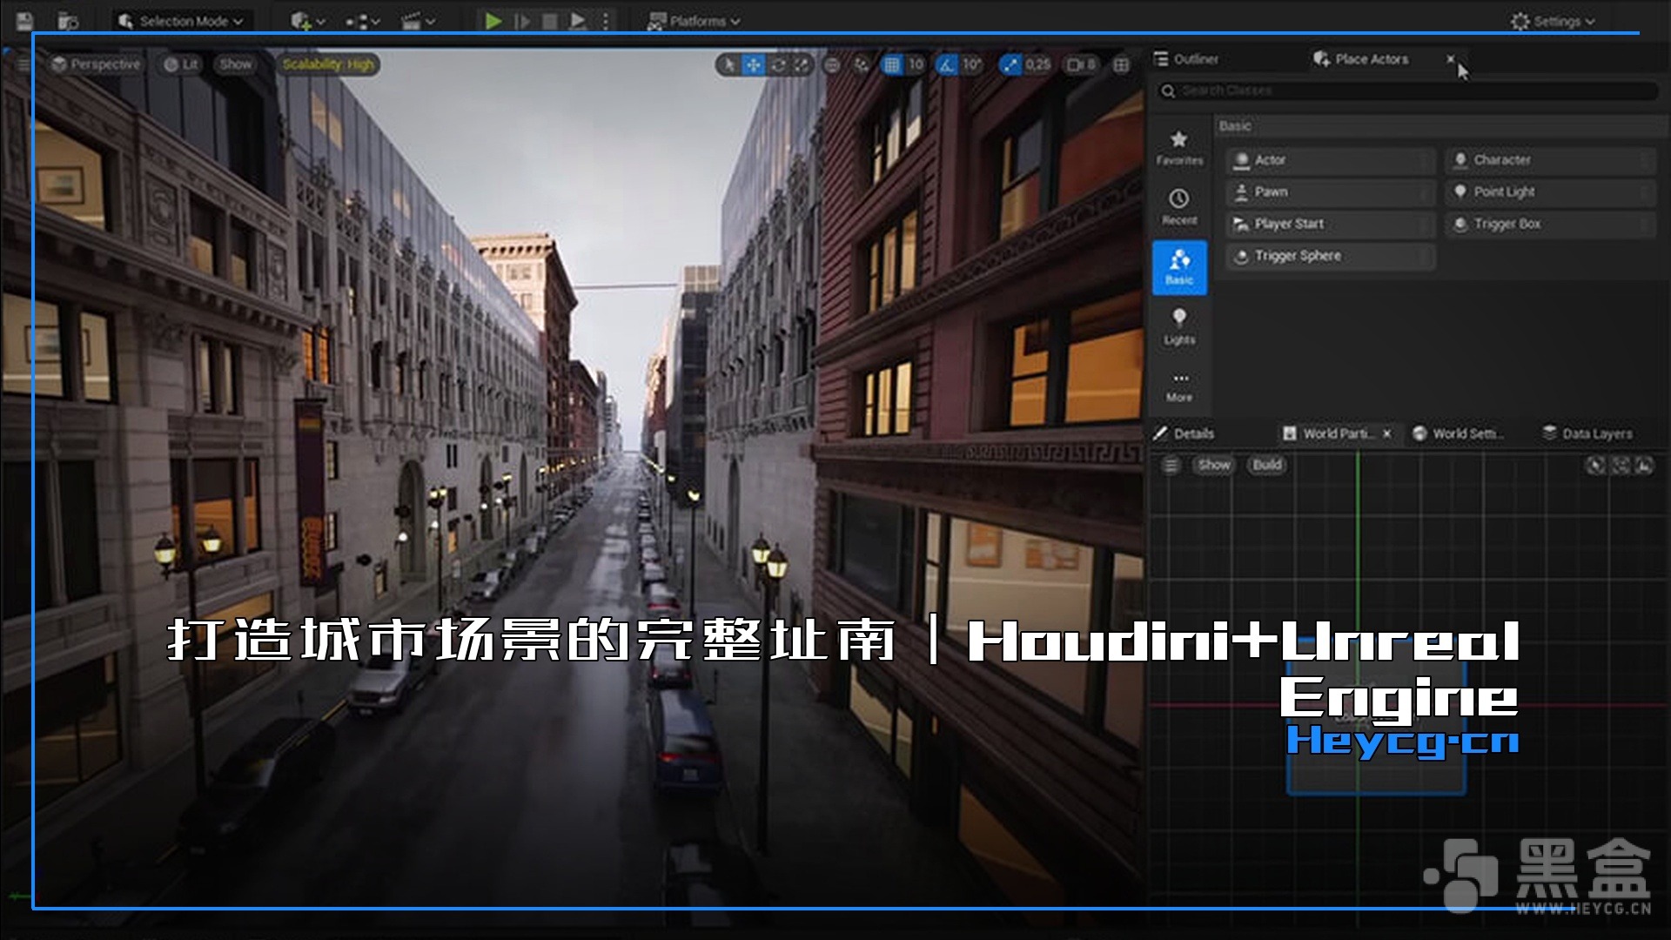The height and width of the screenshot is (940, 1671).
Task: Open the viewport Show menu
Action: (x=235, y=64)
